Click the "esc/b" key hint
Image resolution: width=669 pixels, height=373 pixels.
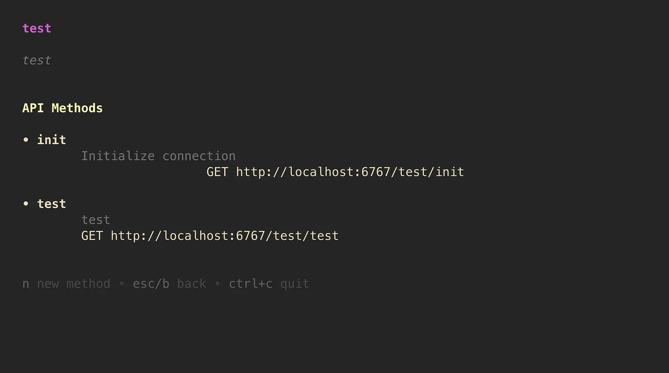point(151,284)
